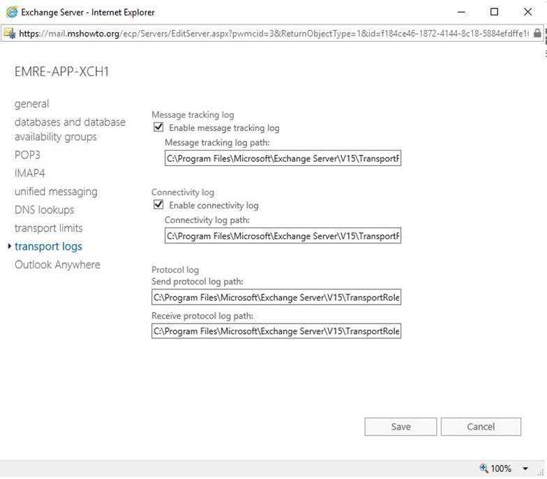The width and height of the screenshot is (547, 479).
Task: Select the POP3 section
Action: 28,155
